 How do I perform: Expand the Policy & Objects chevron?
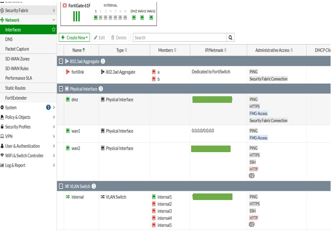point(54,117)
